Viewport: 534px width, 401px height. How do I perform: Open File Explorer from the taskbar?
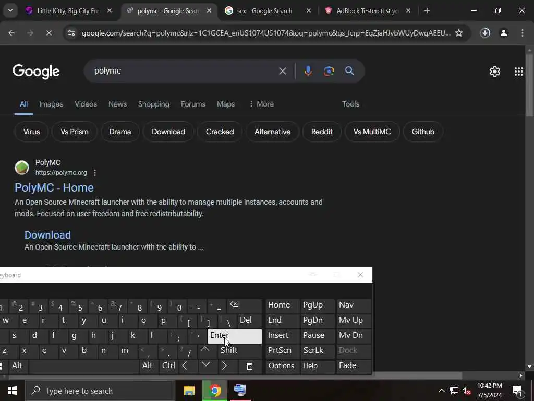(x=189, y=391)
